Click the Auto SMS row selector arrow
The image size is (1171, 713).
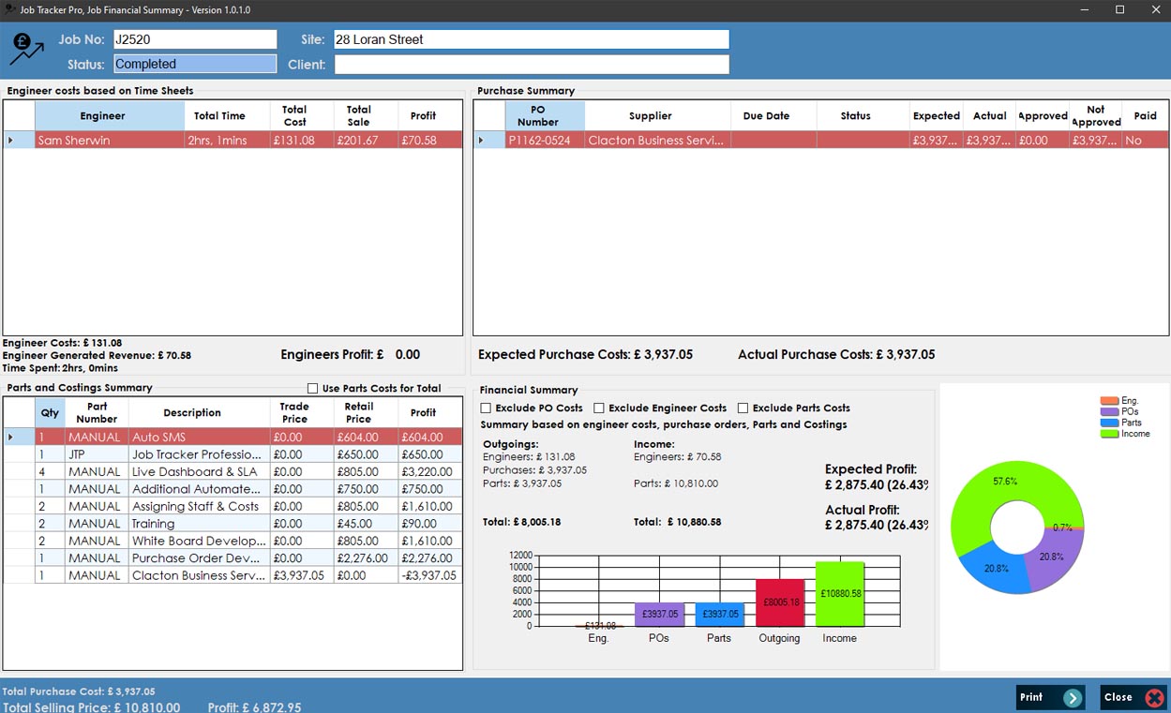(11, 438)
